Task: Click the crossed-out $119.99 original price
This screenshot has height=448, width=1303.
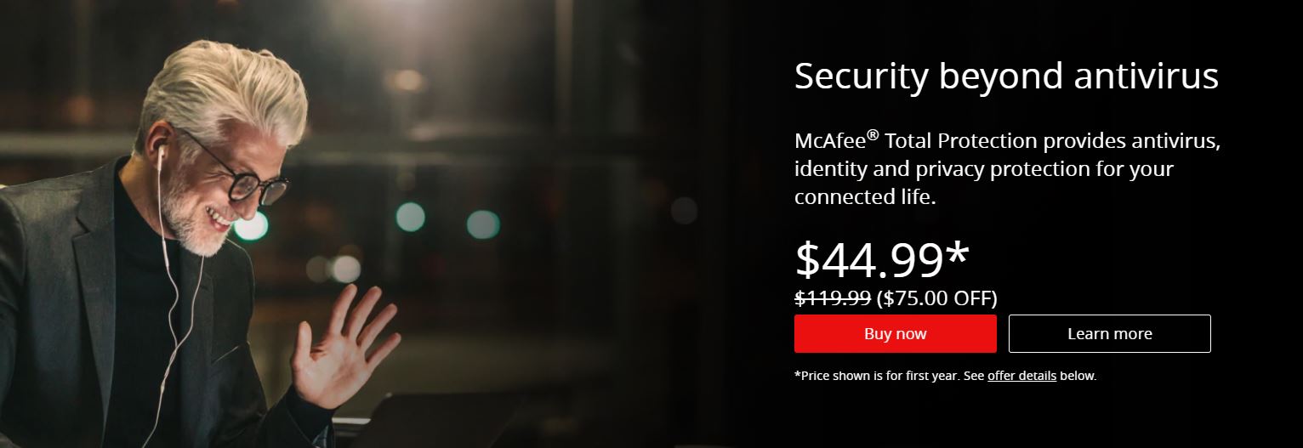Action: (833, 298)
